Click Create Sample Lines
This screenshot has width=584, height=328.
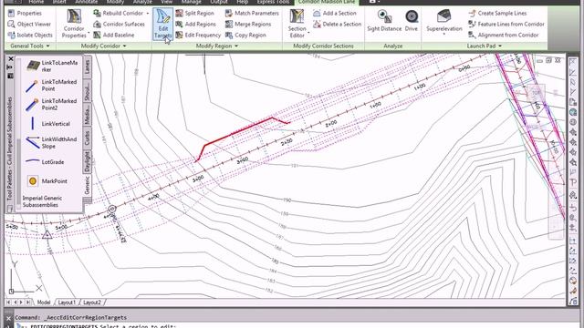497,13
